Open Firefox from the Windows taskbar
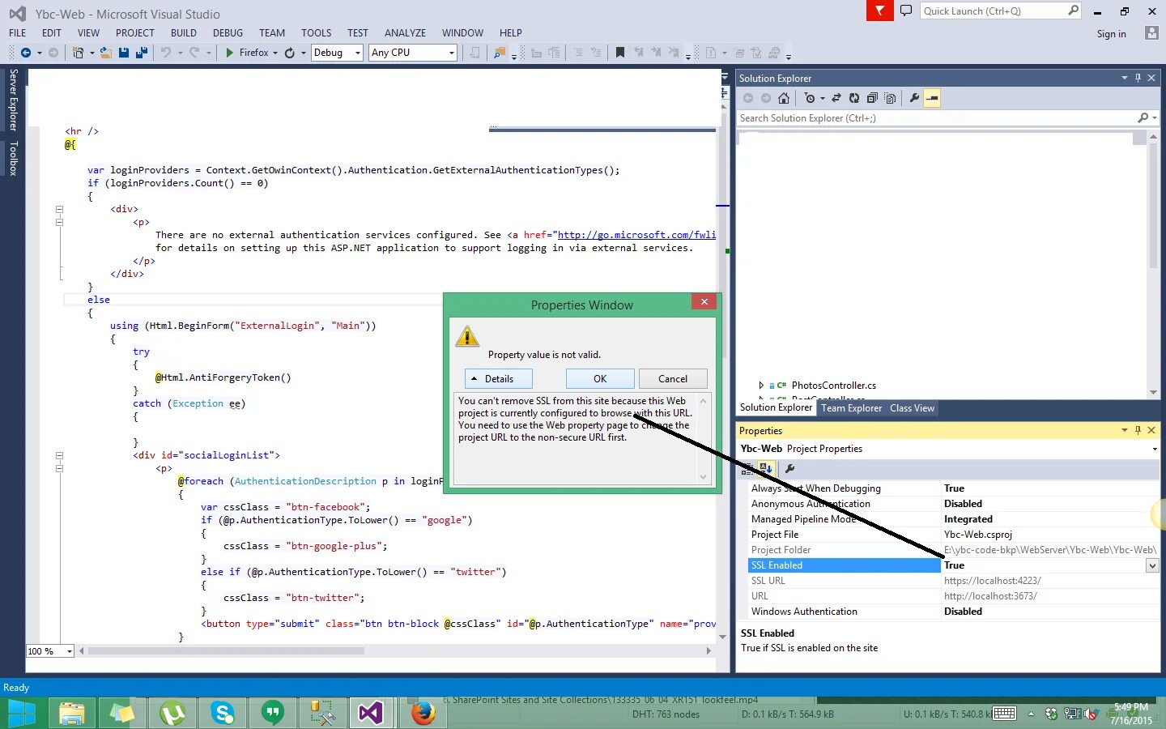This screenshot has width=1166, height=729. click(x=423, y=714)
